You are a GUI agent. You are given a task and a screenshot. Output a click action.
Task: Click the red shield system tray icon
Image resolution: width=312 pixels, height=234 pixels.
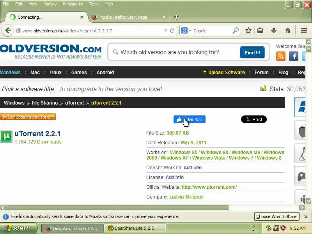tap(283, 228)
